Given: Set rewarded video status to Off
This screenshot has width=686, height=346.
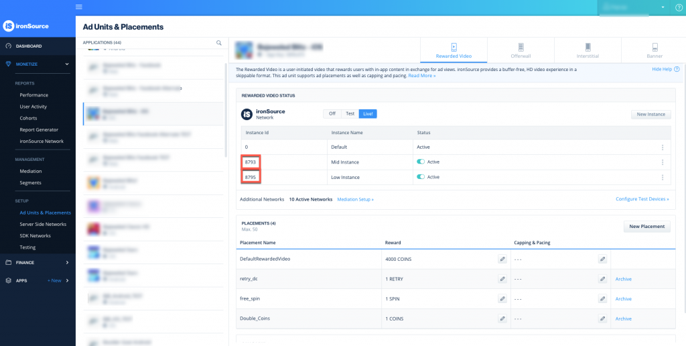Looking at the screenshot, I should click(332, 113).
